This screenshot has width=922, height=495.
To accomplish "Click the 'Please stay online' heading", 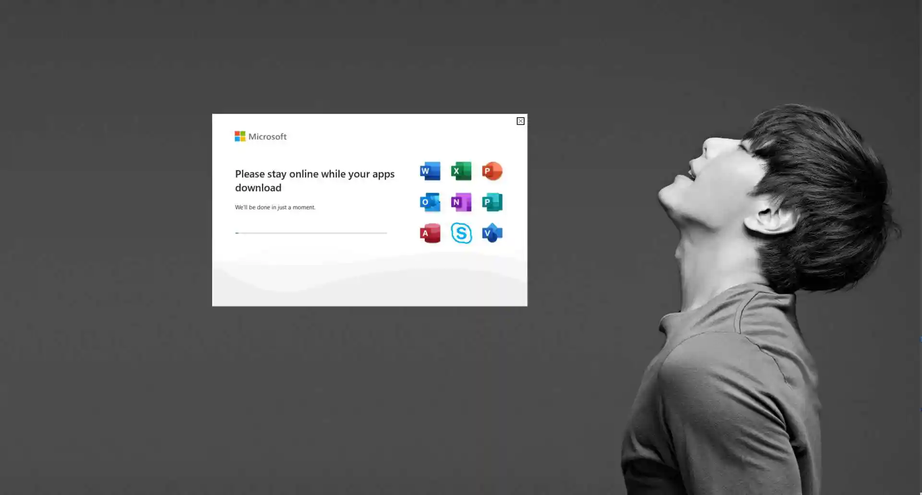I will [315, 181].
